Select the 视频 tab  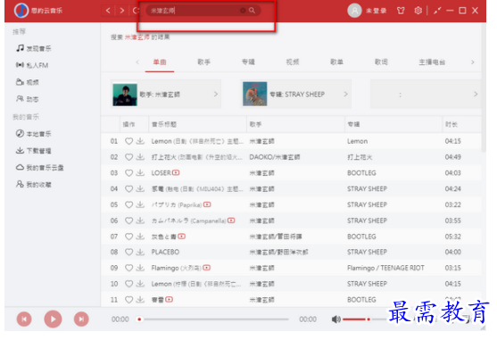pos(293,62)
